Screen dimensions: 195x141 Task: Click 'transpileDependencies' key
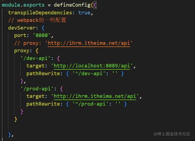(40, 13)
